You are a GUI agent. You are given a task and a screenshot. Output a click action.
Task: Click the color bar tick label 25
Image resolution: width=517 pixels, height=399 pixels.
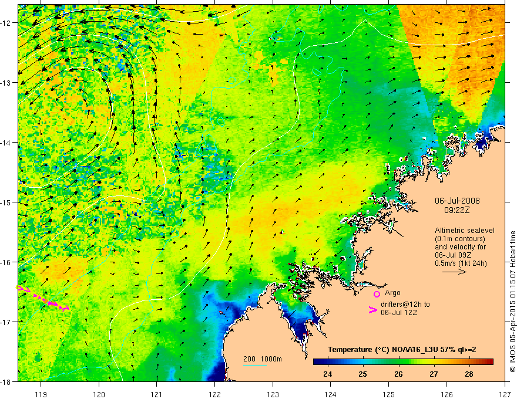click(362, 374)
